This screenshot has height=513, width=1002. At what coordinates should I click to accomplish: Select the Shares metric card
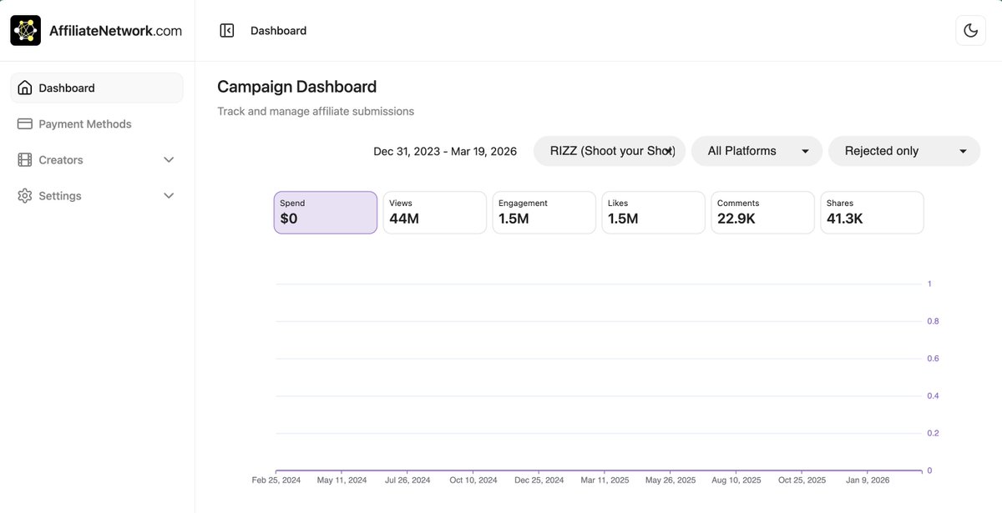tap(873, 213)
